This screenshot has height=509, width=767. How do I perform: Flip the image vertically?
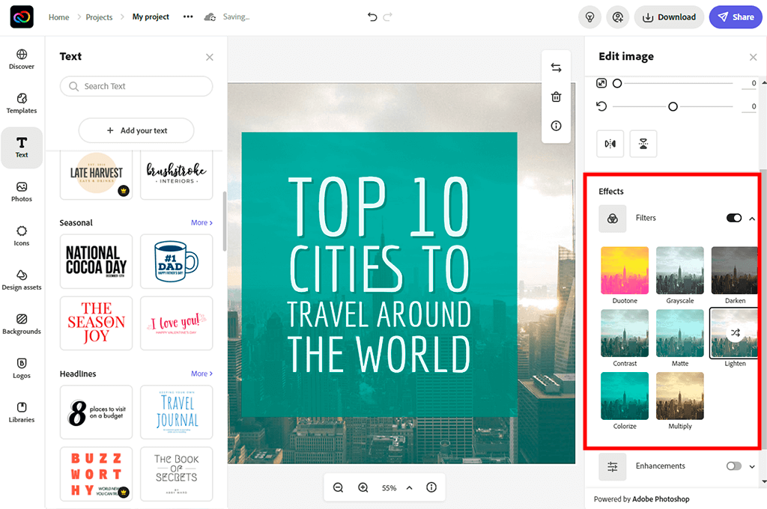click(643, 144)
